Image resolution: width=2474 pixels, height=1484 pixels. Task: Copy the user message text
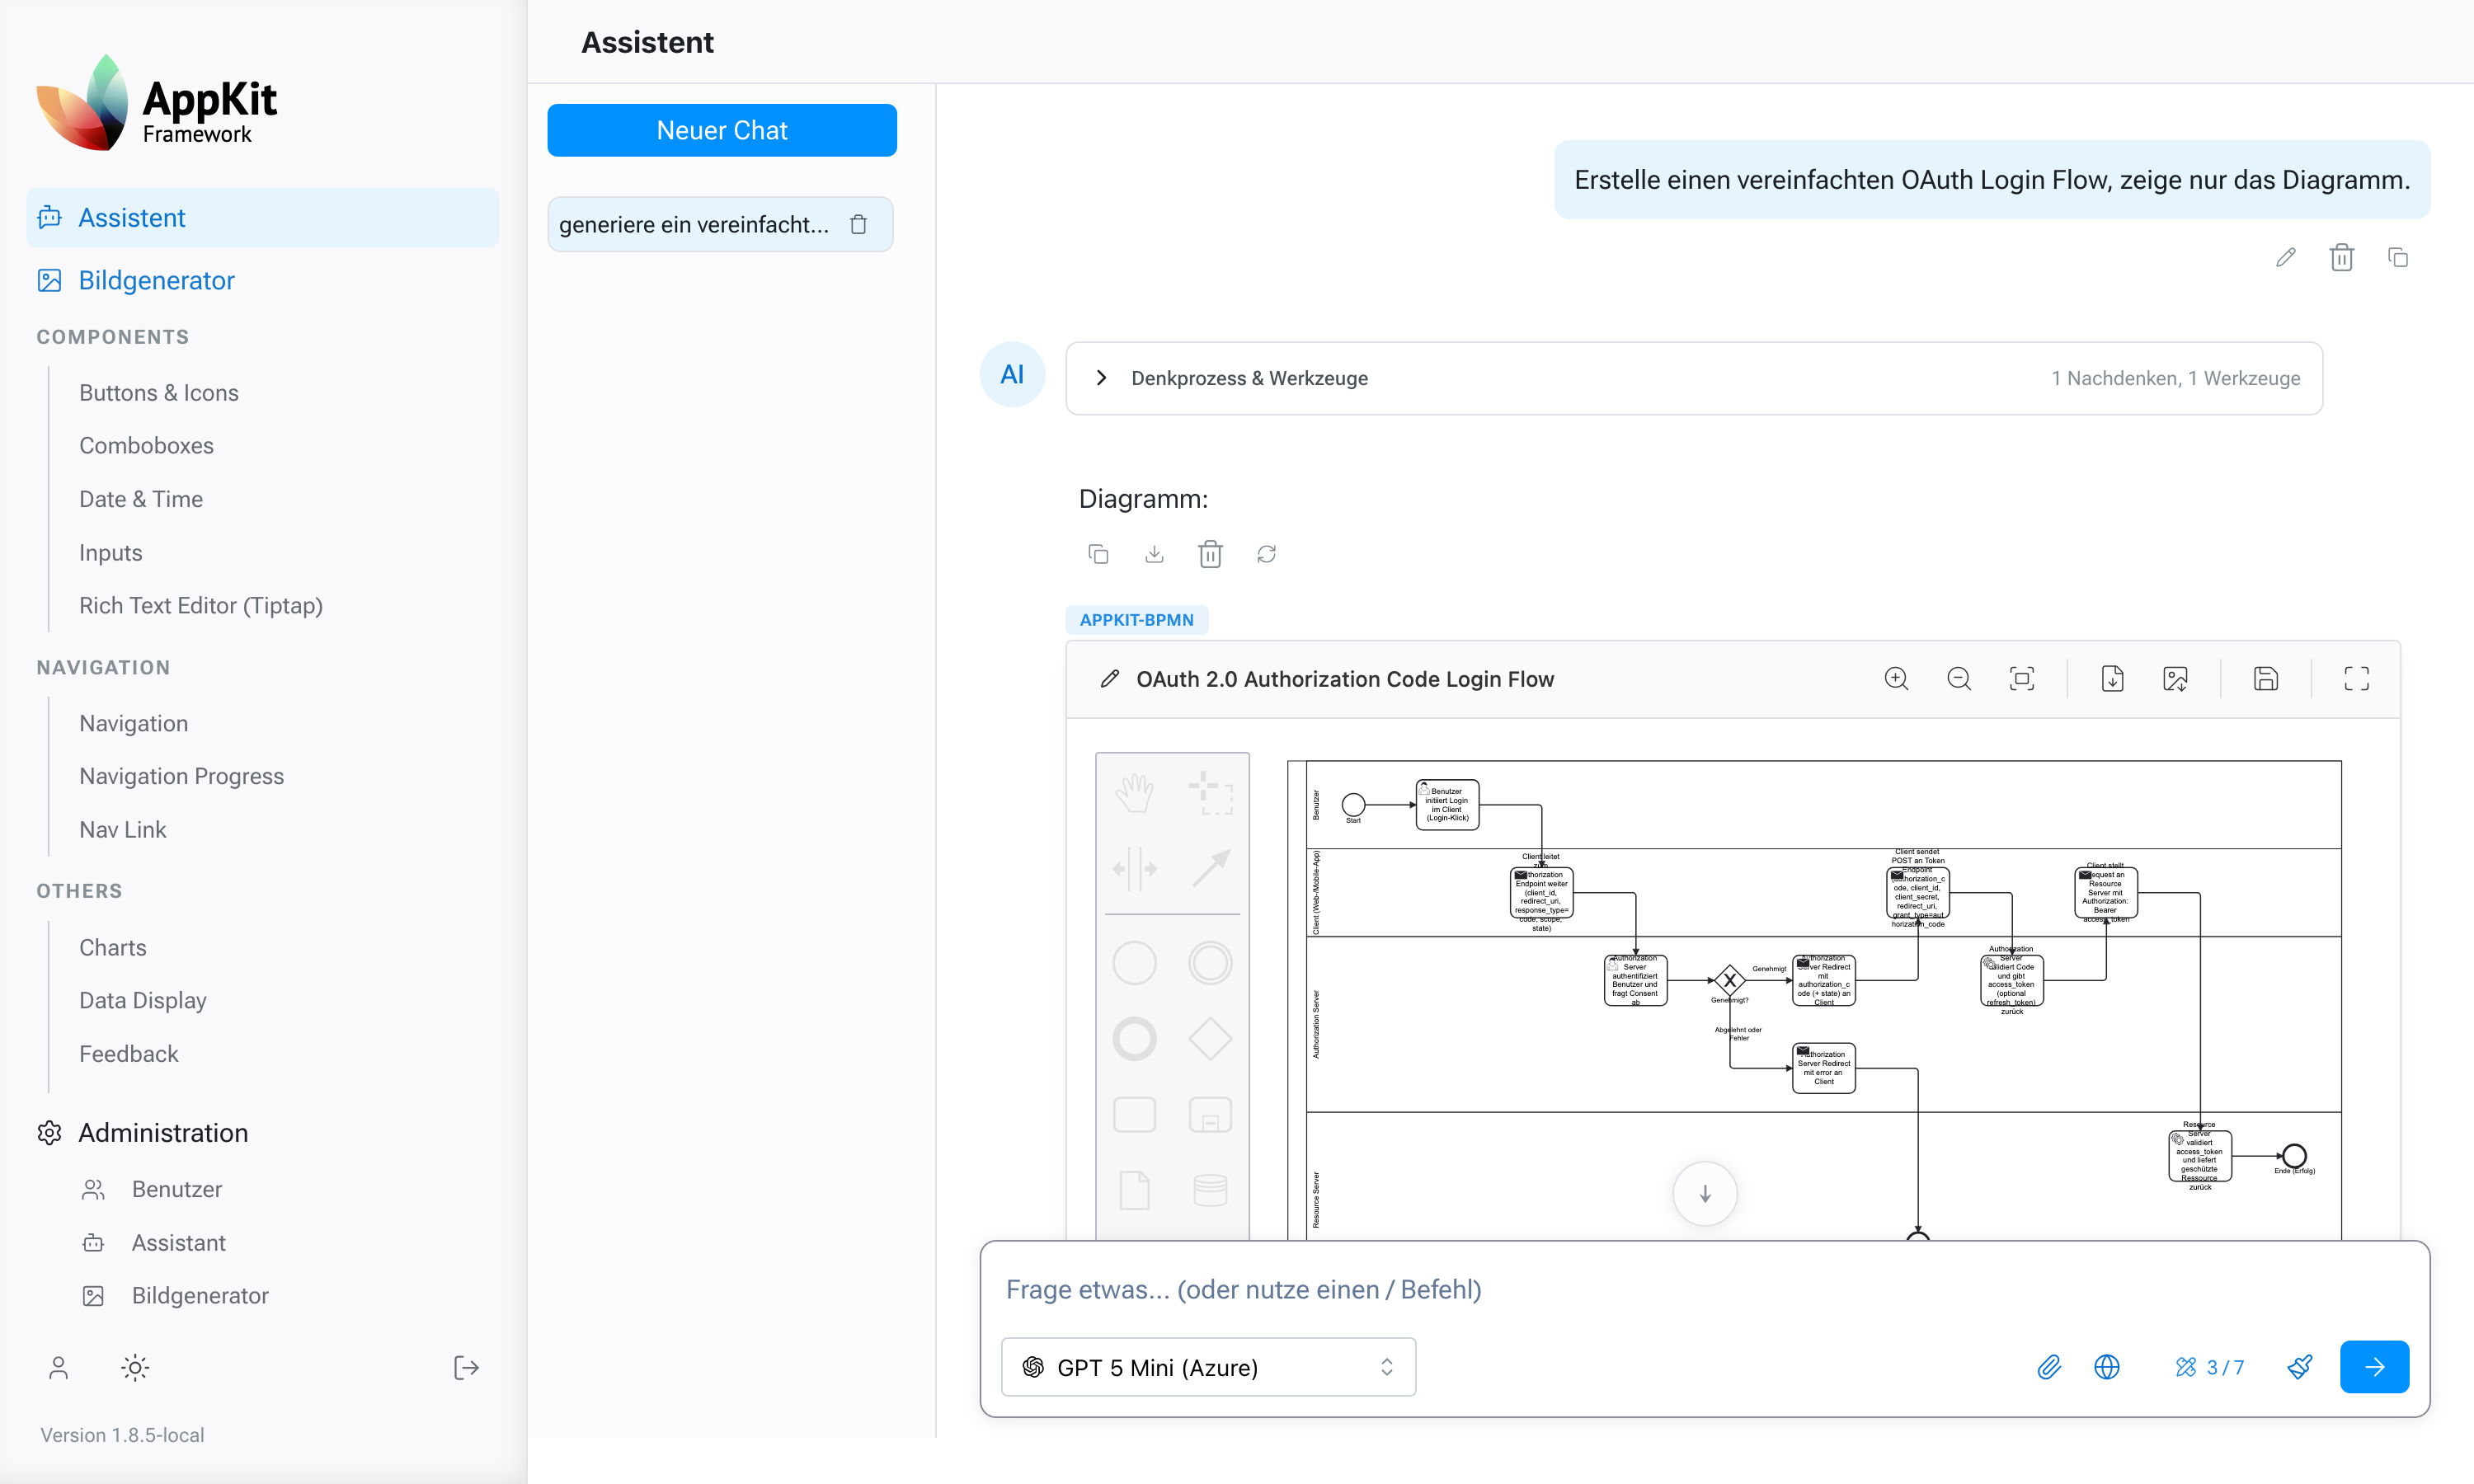pyautogui.click(x=2397, y=258)
